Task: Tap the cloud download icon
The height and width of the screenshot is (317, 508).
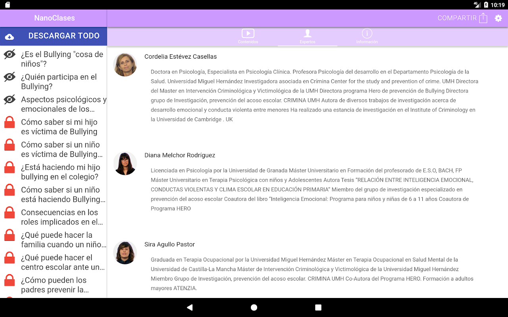Action: [x=10, y=36]
